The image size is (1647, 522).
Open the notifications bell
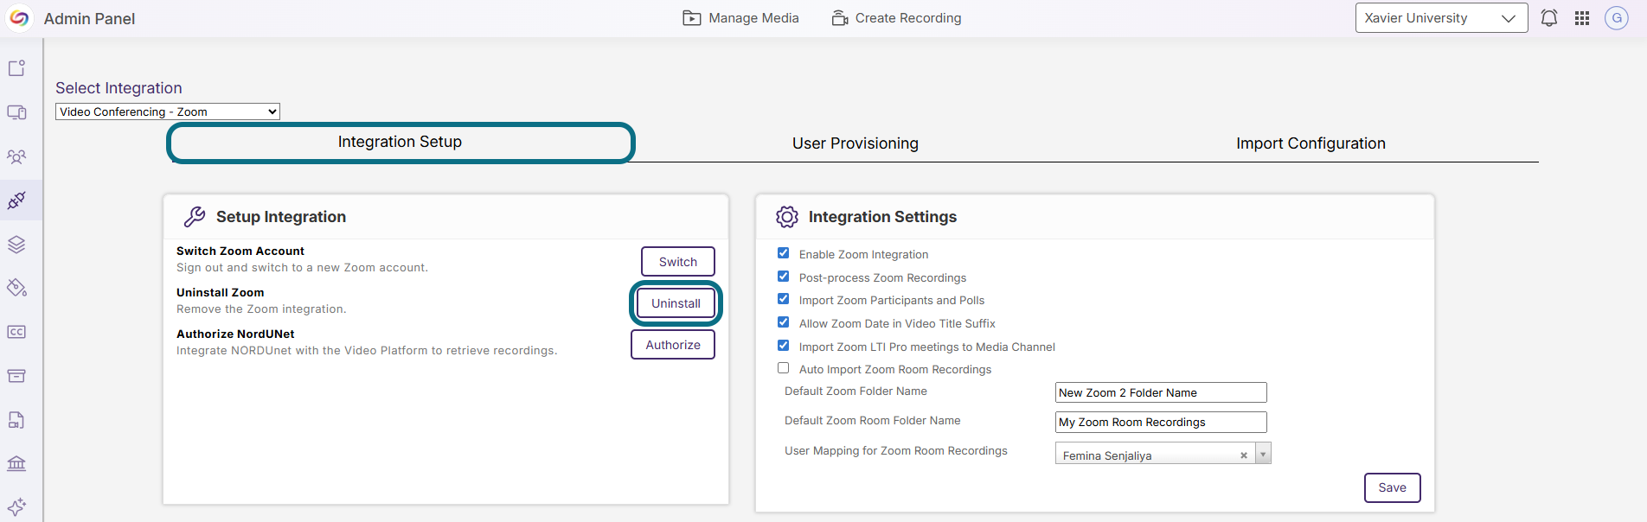click(1549, 18)
